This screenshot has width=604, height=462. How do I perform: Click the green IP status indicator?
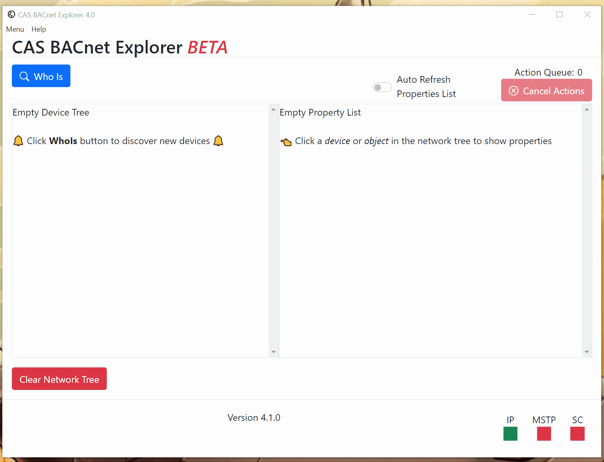coord(510,433)
